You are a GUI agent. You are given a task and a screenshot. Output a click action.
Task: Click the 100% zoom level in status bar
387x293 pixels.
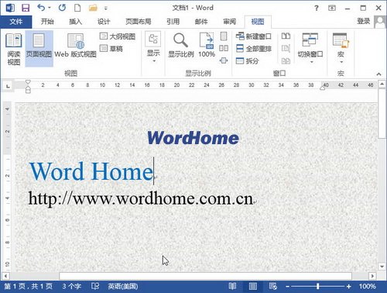(367, 286)
